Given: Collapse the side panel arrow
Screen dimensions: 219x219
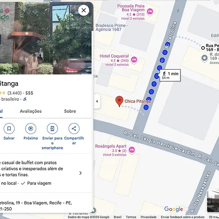Looking at the screenshot, I should [x=97, y=101].
